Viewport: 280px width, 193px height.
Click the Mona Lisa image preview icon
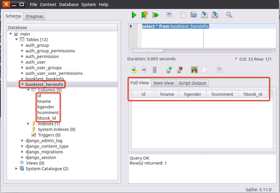194,70
